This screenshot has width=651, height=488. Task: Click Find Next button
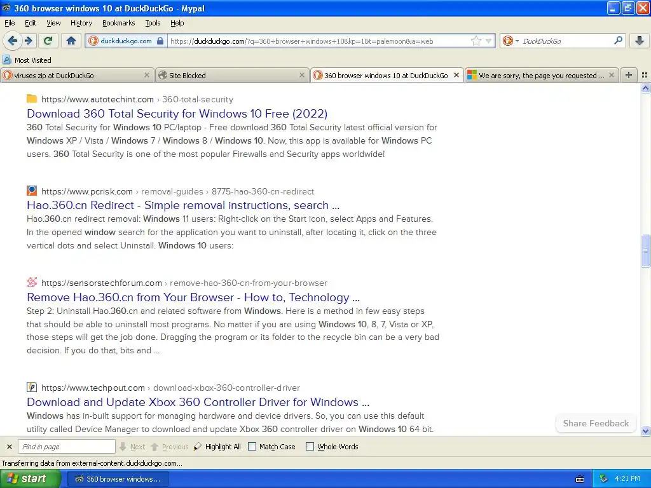(132, 447)
